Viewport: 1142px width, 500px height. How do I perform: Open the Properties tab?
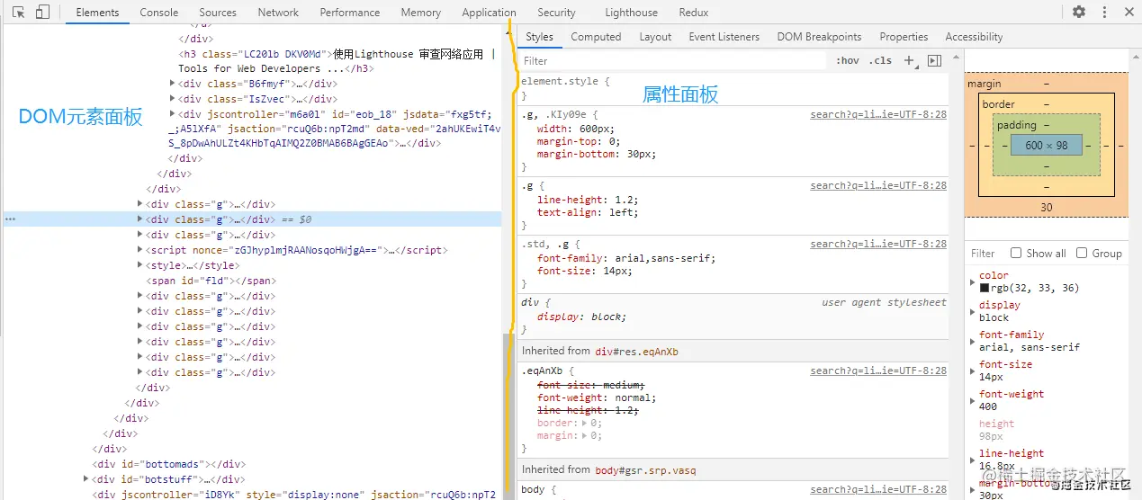(904, 37)
